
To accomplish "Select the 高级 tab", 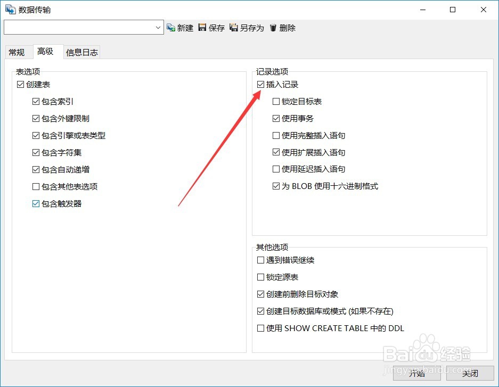I will click(x=46, y=51).
